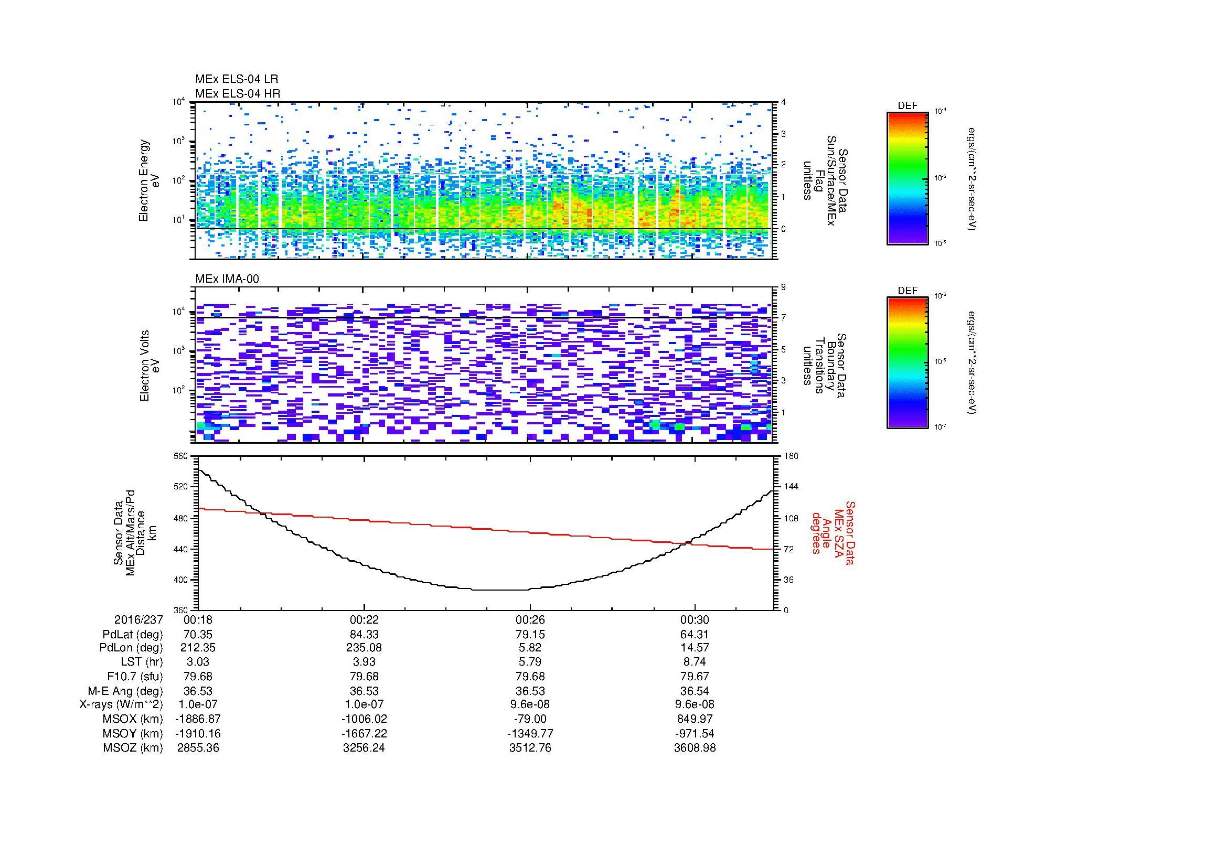Click LST value 3.93

pos(364,662)
